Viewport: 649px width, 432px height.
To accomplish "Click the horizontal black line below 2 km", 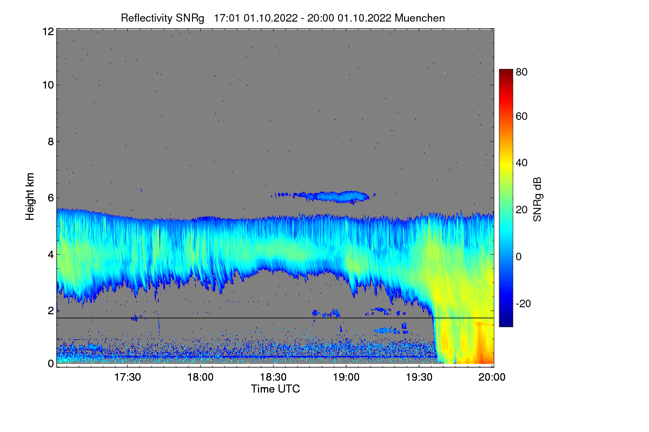I will tap(275, 318).
